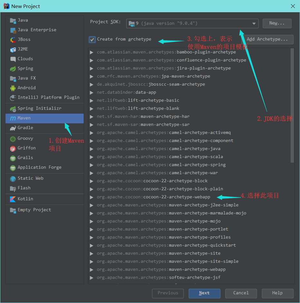Click the Java project type icon
Screen dimensions: 300x303
tap(13, 21)
